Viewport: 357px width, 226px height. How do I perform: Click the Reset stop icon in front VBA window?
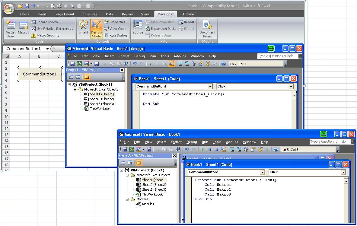[216, 150]
